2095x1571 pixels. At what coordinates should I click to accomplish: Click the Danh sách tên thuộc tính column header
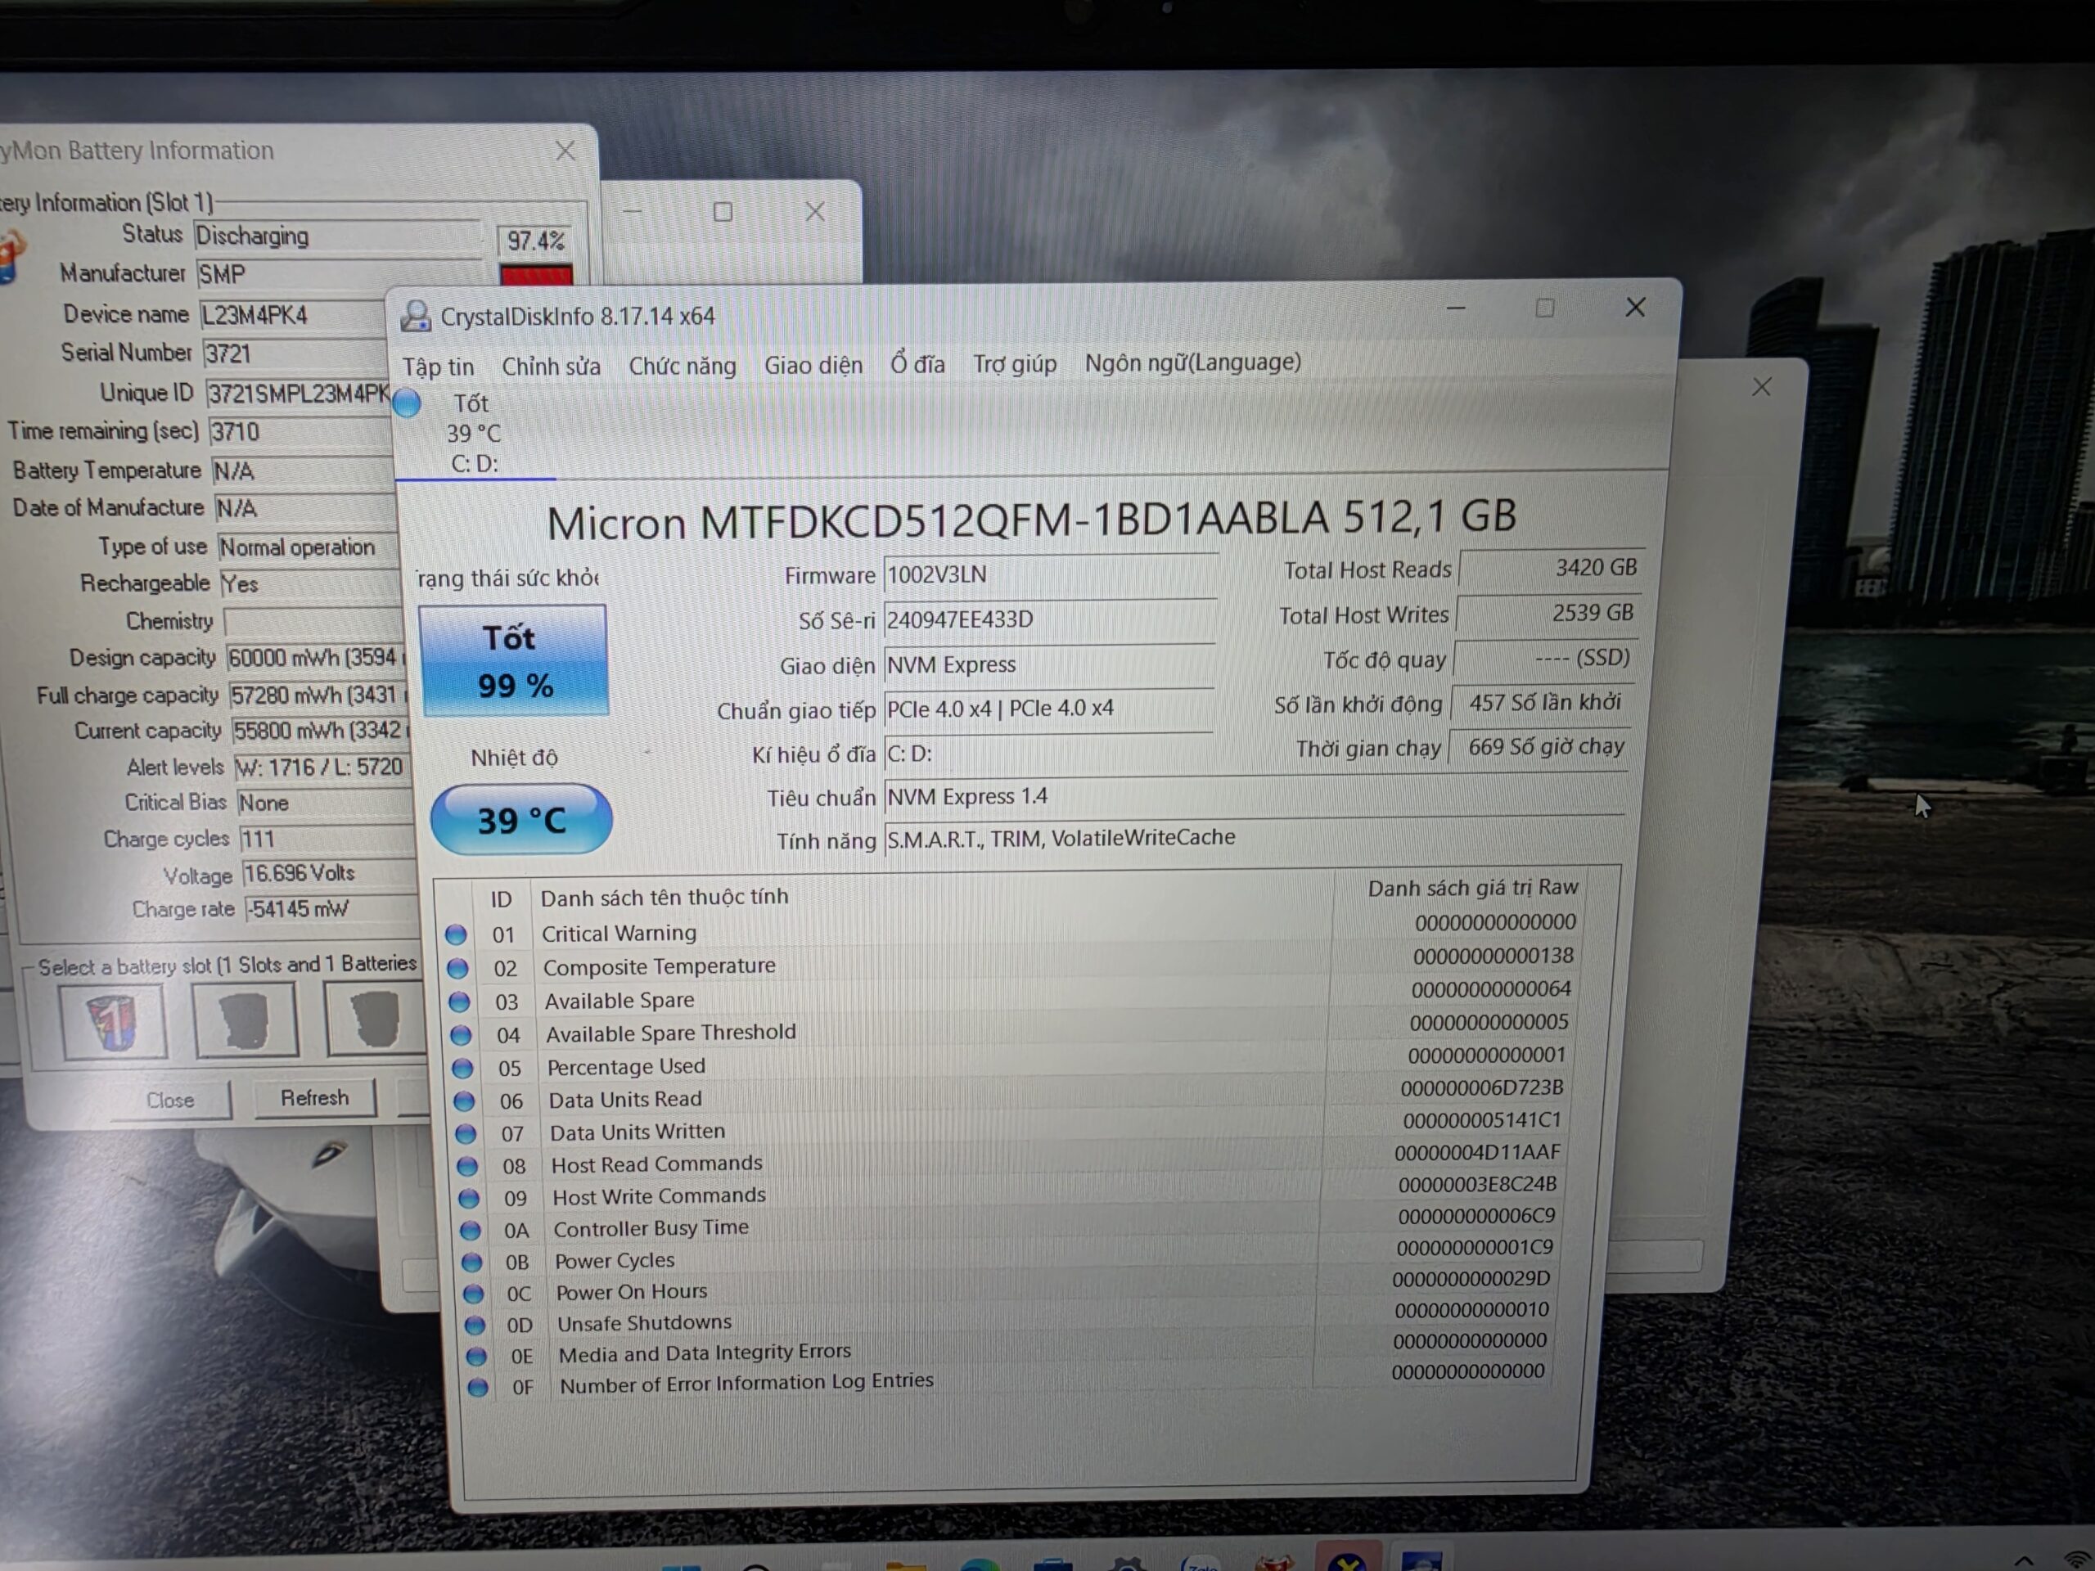click(x=664, y=897)
